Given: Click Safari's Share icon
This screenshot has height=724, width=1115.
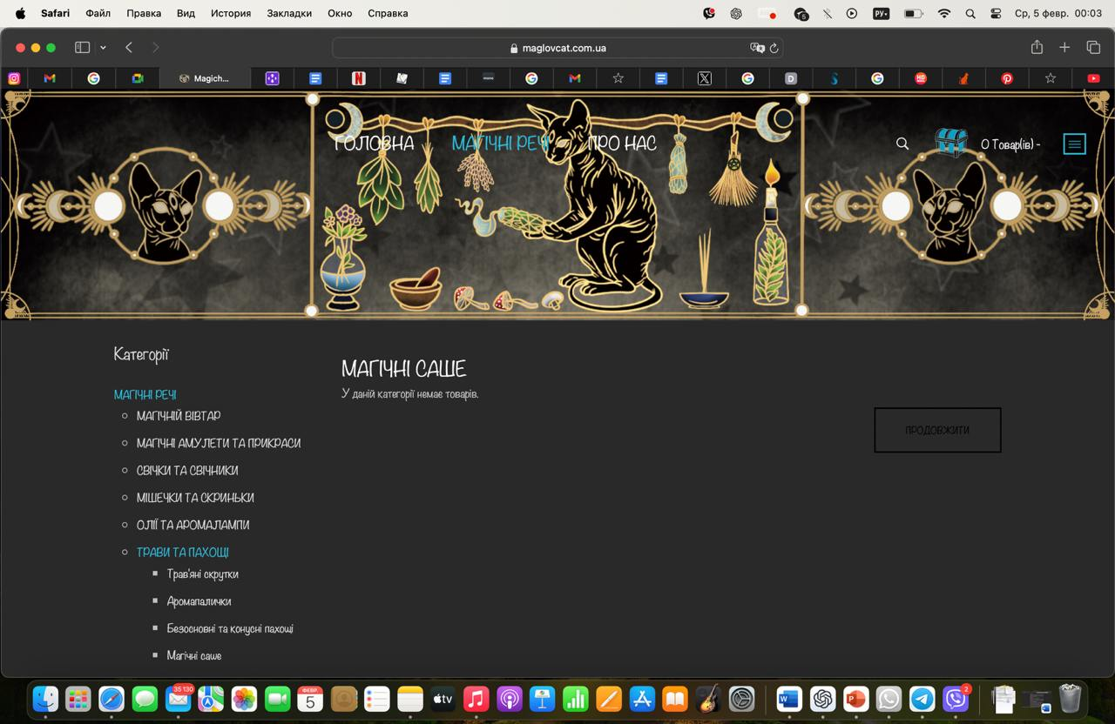Looking at the screenshot, I should click(1037, 48).
